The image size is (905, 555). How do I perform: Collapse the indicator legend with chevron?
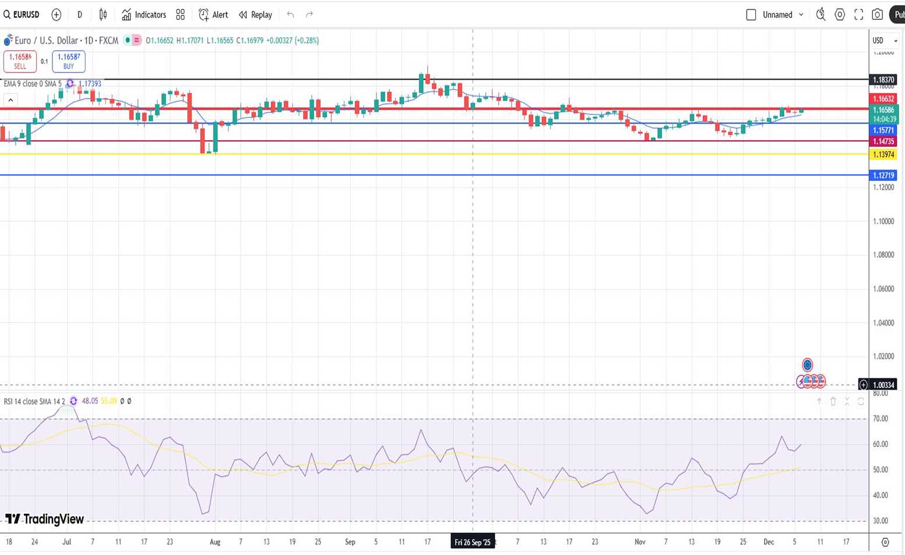coord(10,100)
